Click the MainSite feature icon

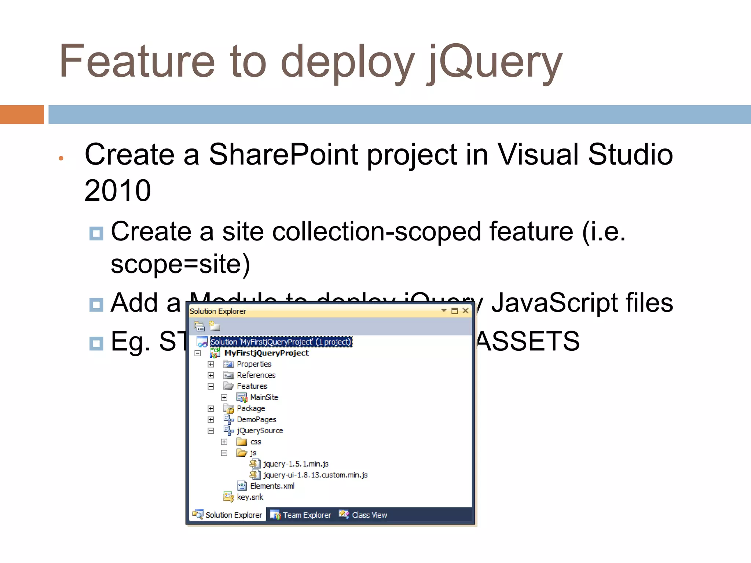click(242, 397)
